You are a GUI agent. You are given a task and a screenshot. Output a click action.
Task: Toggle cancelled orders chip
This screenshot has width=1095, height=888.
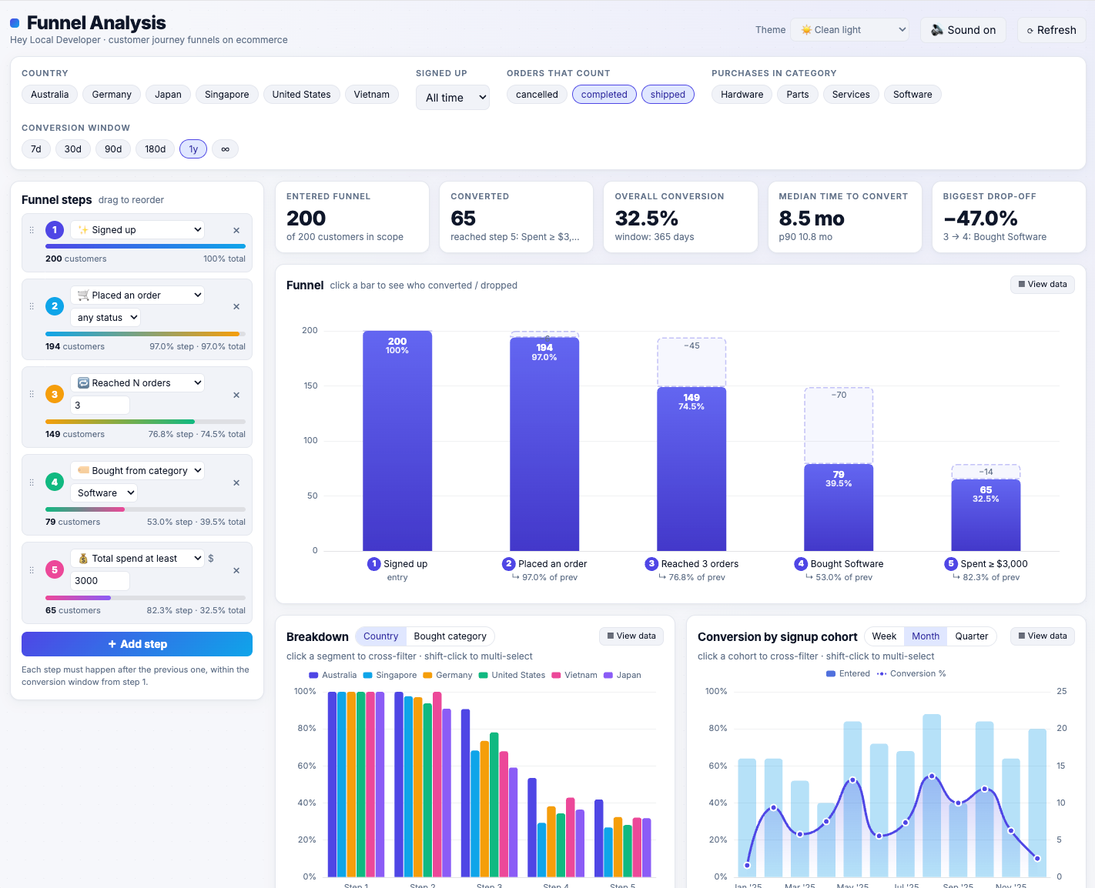click(x=537, y=95)
